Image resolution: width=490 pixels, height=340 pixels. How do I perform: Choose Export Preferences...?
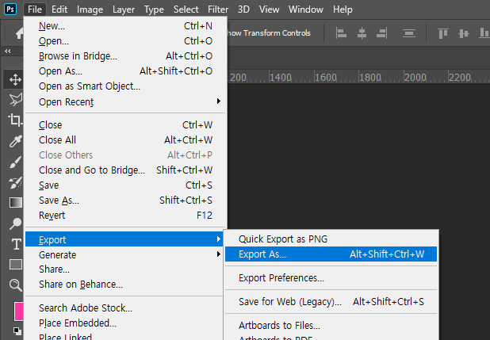tap(331, 278)
